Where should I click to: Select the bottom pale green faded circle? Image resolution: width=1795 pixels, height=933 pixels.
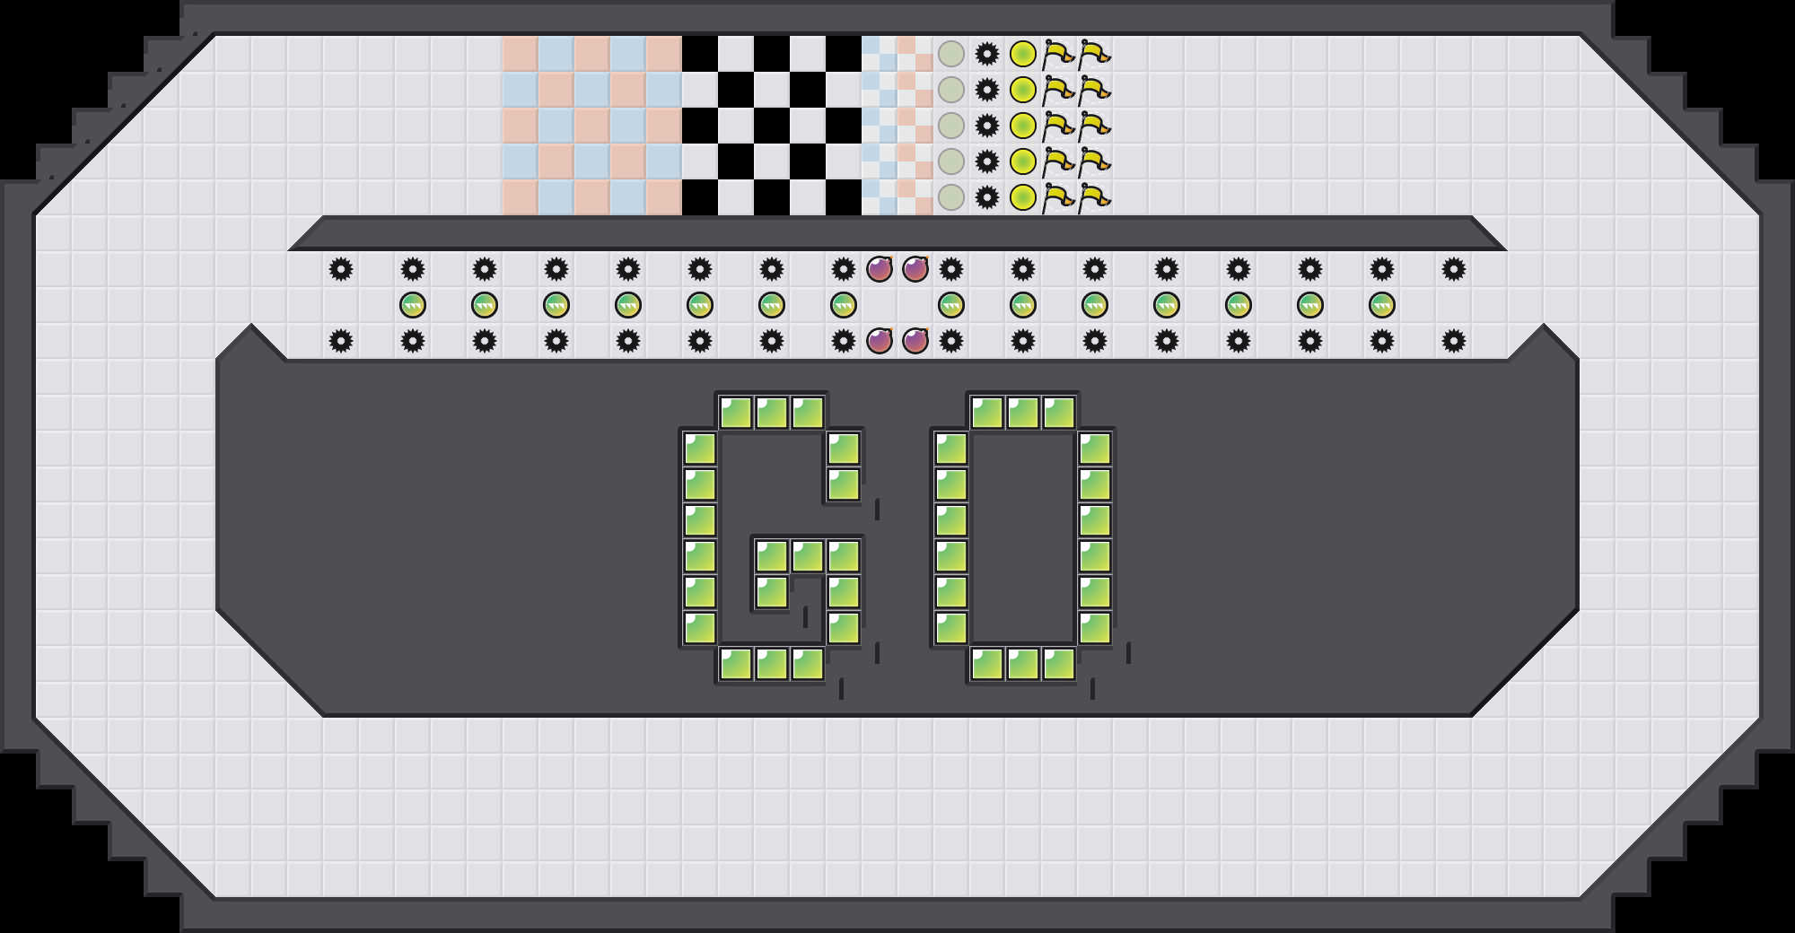[950, 197]
